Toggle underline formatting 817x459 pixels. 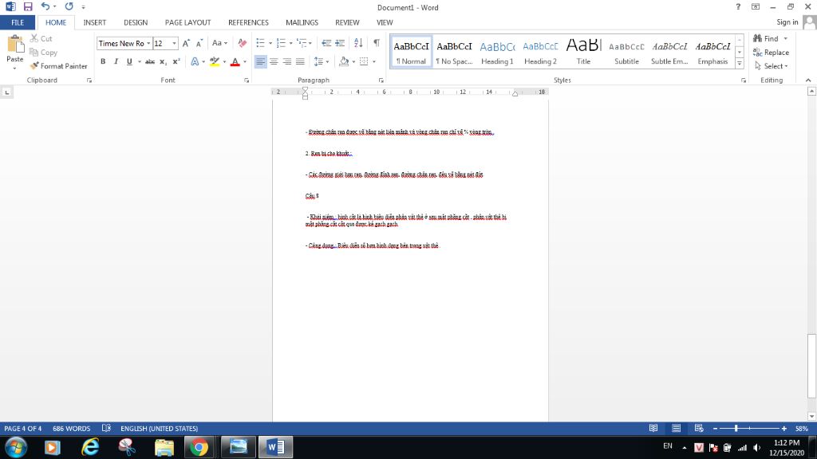click(x=129, y=61)
